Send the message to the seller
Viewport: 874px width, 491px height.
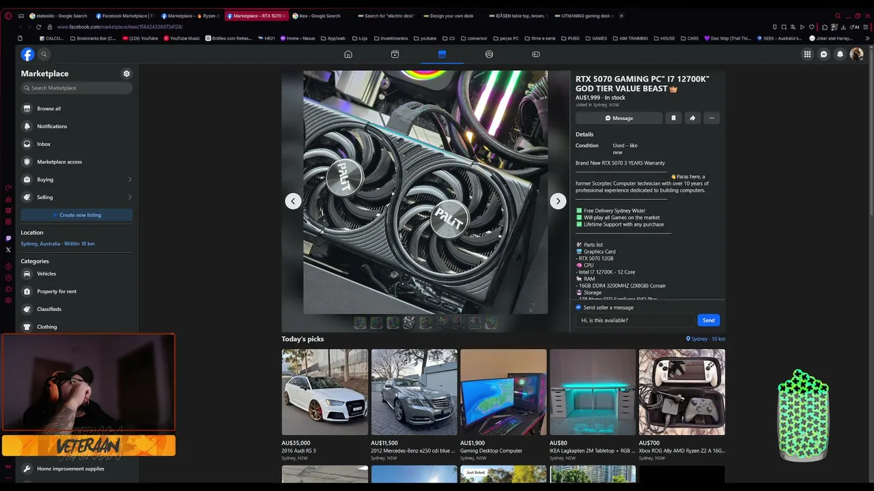coord(709,321)
